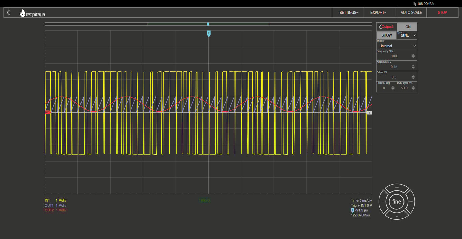Click the trigger level T marker on right edge

[369, 113]
